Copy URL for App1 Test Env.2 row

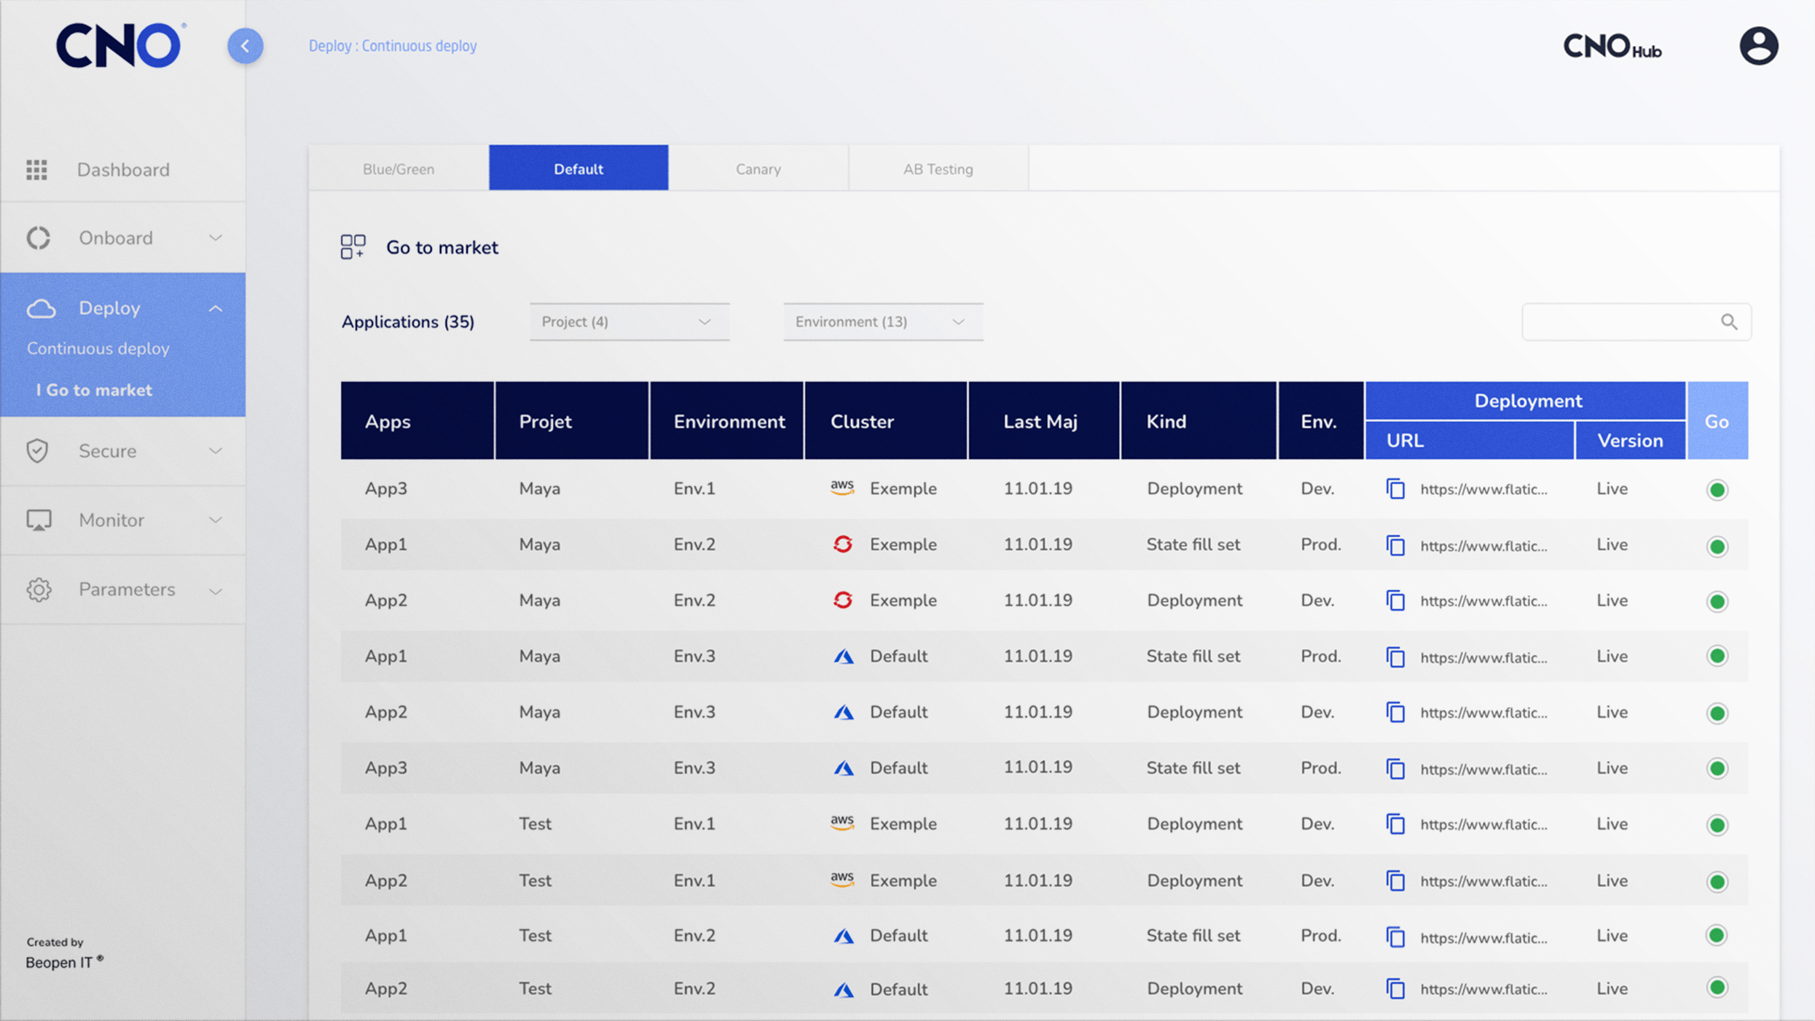(1395, 936)
